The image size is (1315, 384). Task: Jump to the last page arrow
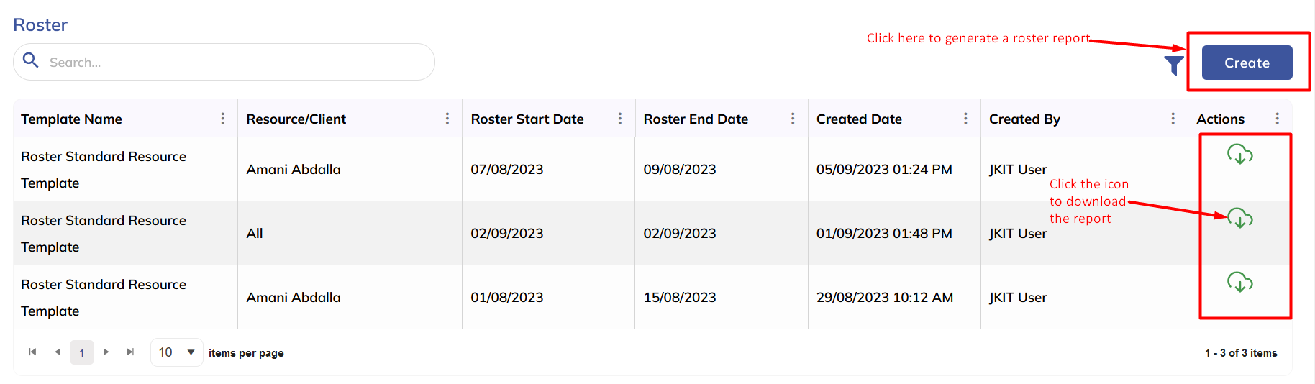pyautogui.click(x=130, y=352)
